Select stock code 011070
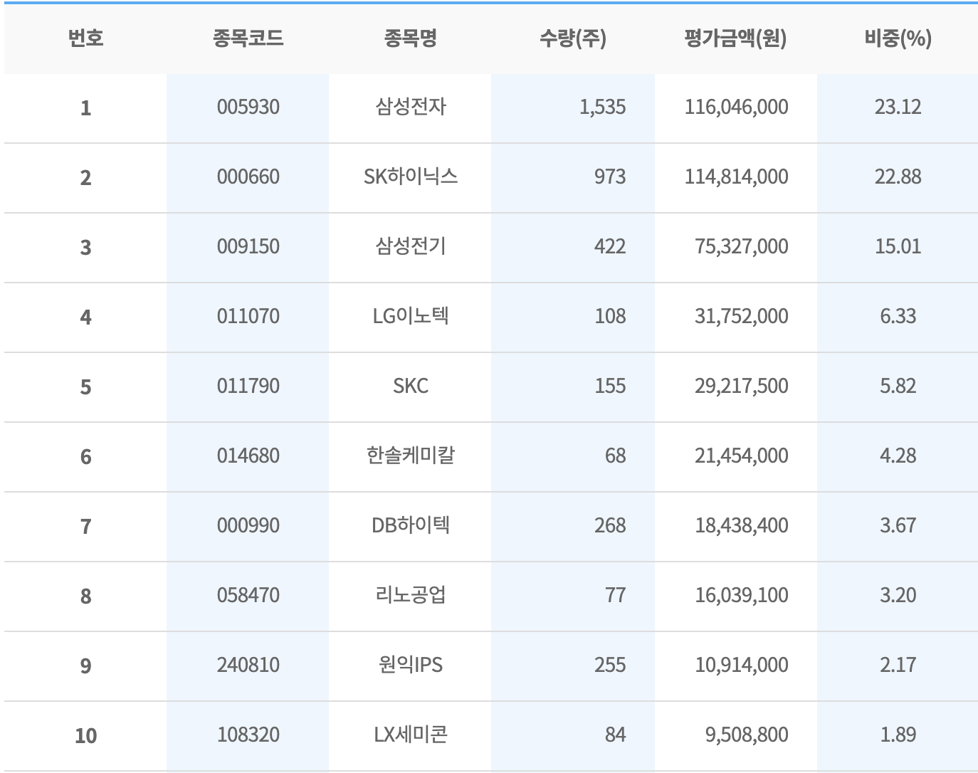 tap(248, 317)
